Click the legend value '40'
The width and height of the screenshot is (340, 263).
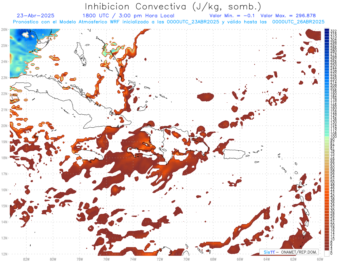click(x=333, y=196)
